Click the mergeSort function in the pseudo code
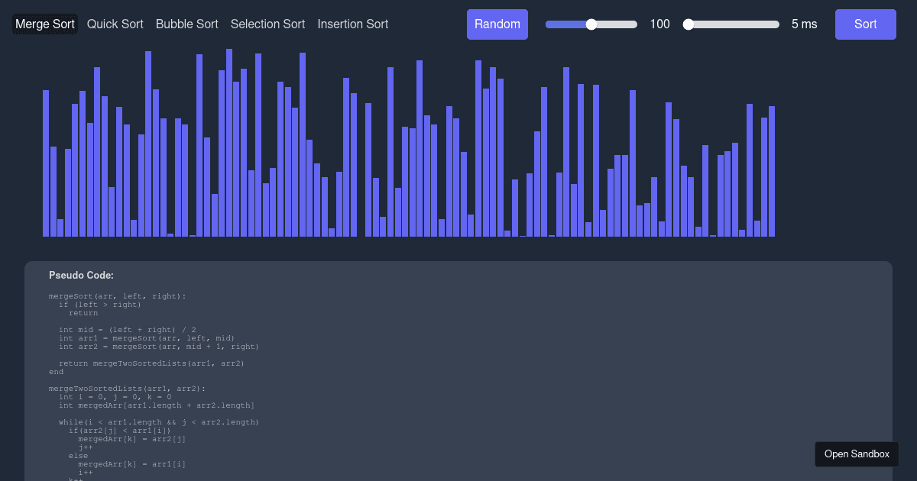Image resolution: width=917 pixels, height=481 pixels. point(115,296)
